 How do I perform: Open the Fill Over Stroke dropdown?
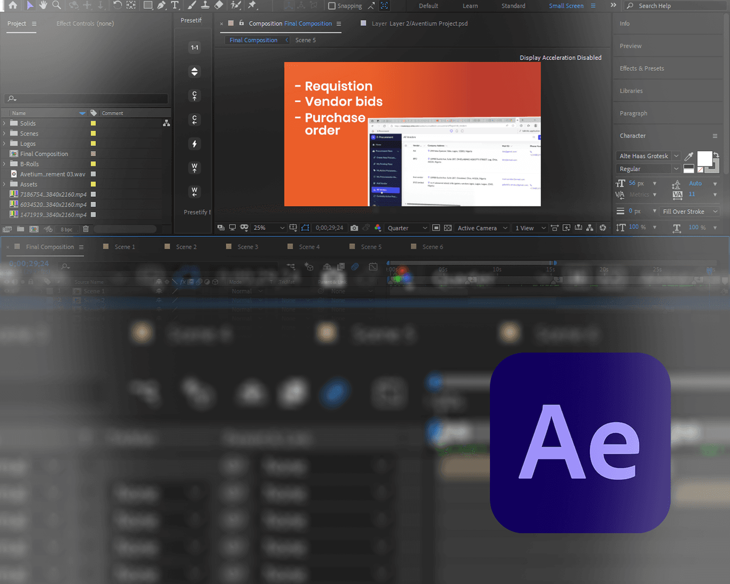[x=690, y=211]
